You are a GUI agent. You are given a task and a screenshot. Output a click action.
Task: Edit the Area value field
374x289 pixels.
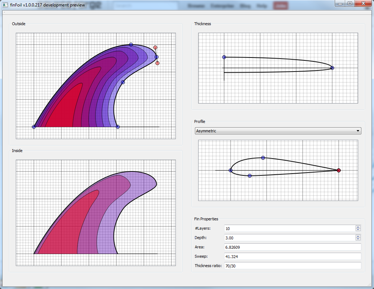(x=292, y=247)
